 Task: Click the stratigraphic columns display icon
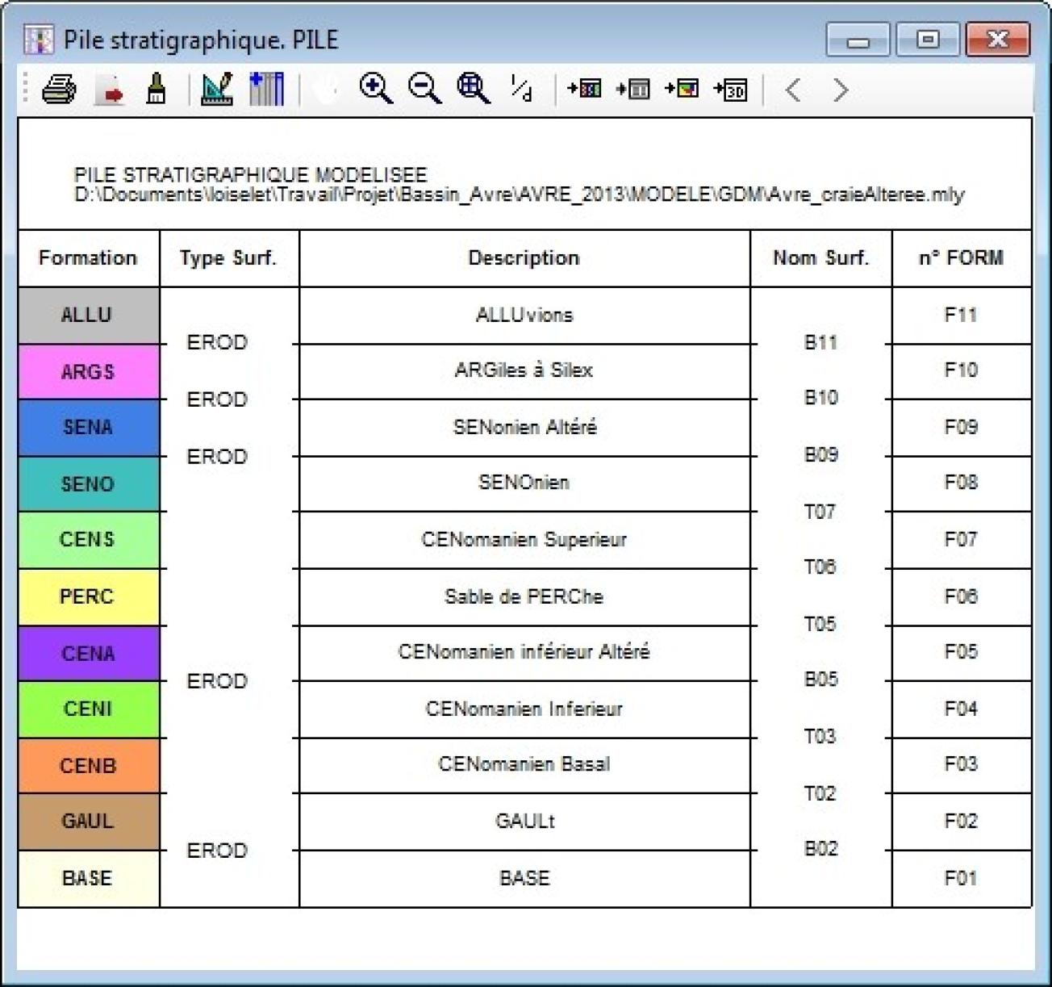pyautogui.click(x=266, y=90)
